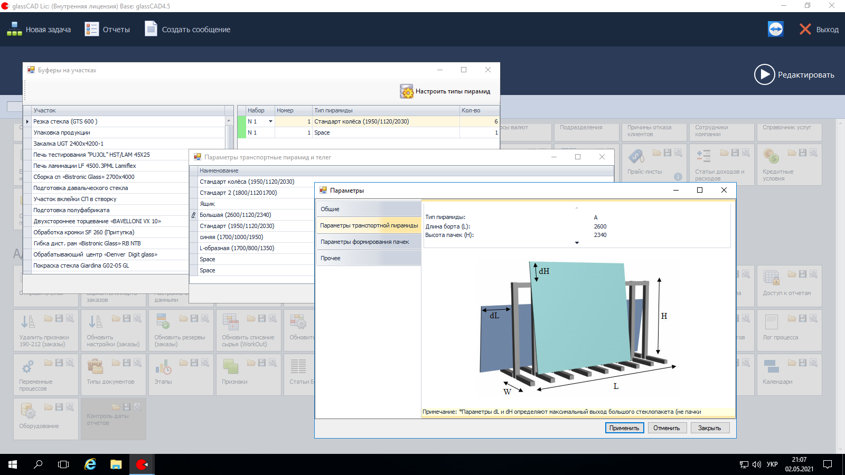The image size is (845, 475).
Task: Select Закалка UGT 2400x4200-1 row
Action: pos(128,144)
